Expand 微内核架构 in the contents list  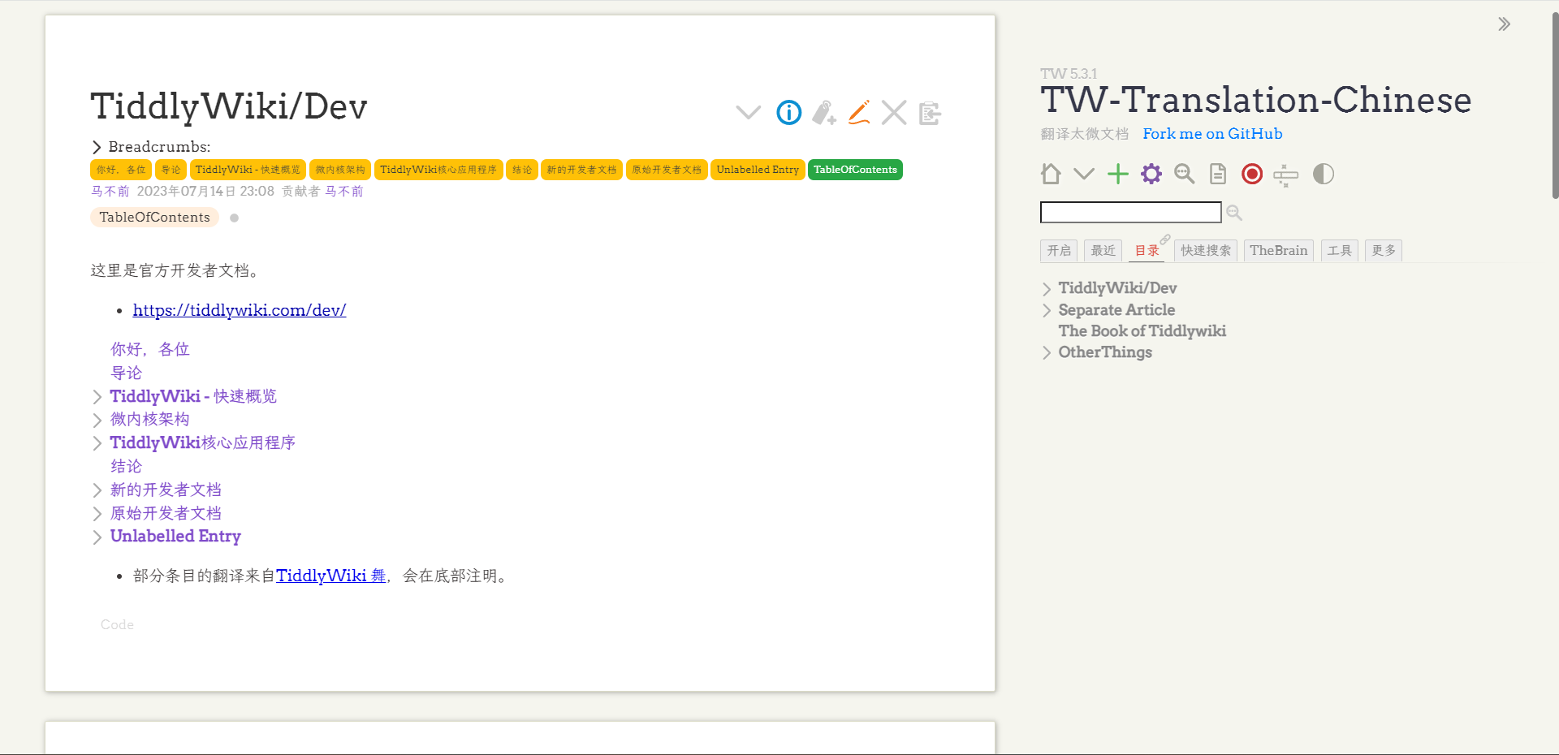click(97, 420)
